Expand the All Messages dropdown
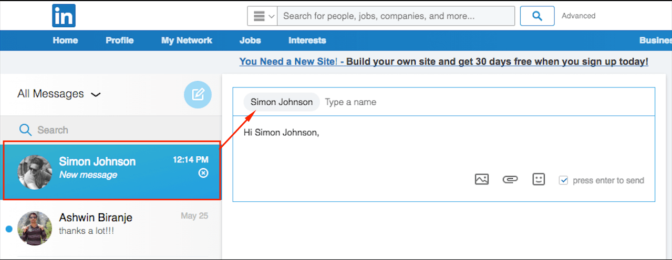This screenshot has width=672, height=260. tap(59, 94)
